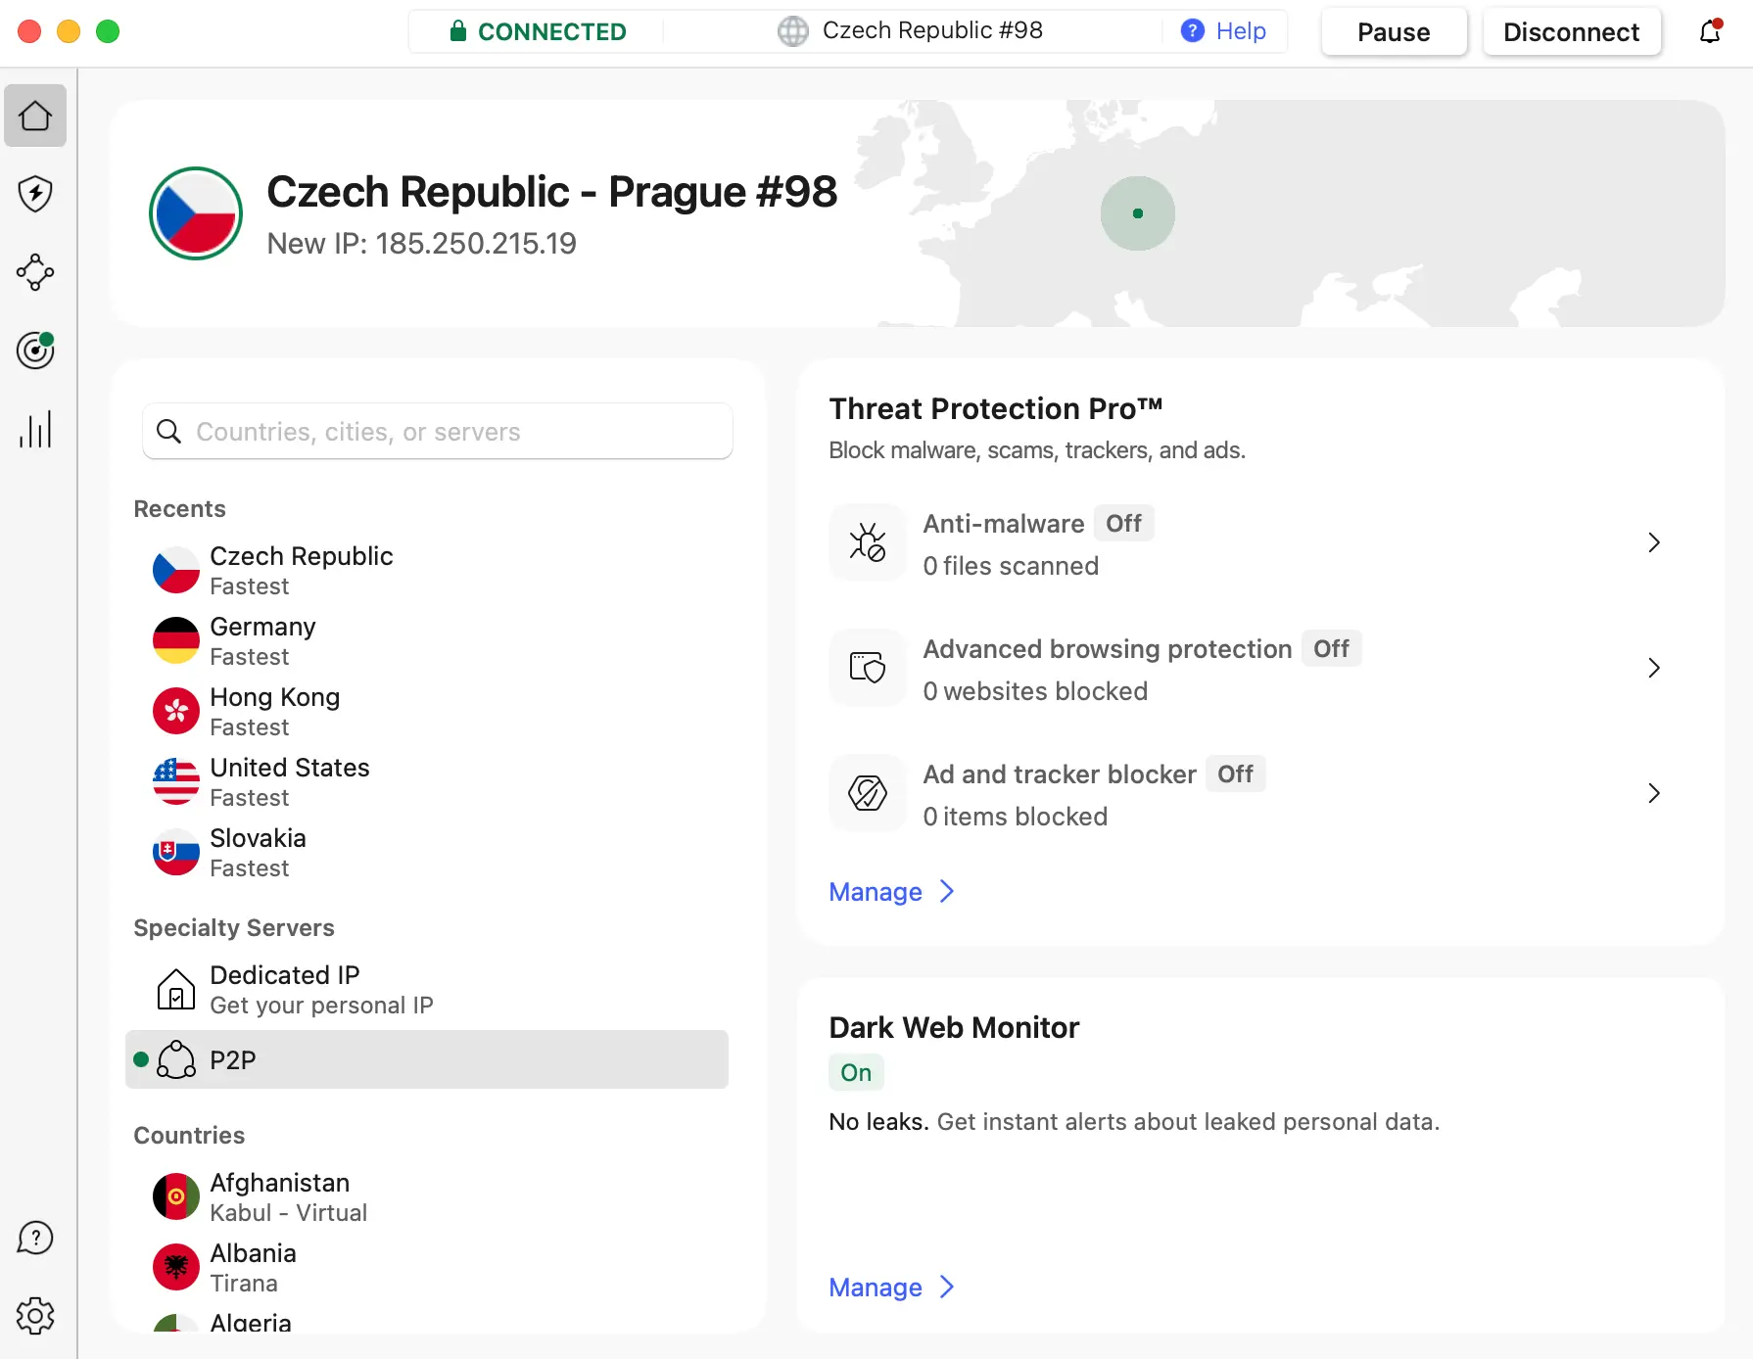Screen dimensions: 1753x1359
Task: Open Threat Protection shield icon in sidebar
Action: point(35,194)
